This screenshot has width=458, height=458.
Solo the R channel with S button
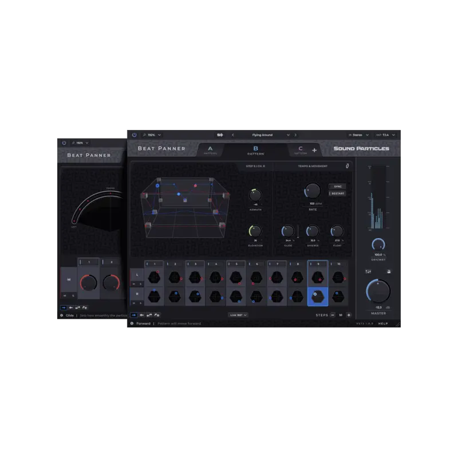pyautogui.click(x=140, y=303)
